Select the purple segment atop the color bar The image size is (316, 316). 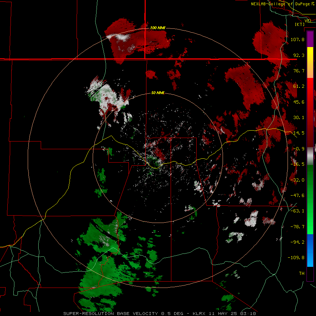[x=310, y=39]
